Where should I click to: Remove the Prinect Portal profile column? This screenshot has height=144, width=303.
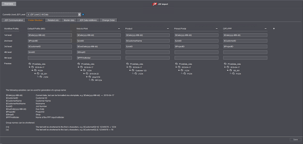[217, 28]
